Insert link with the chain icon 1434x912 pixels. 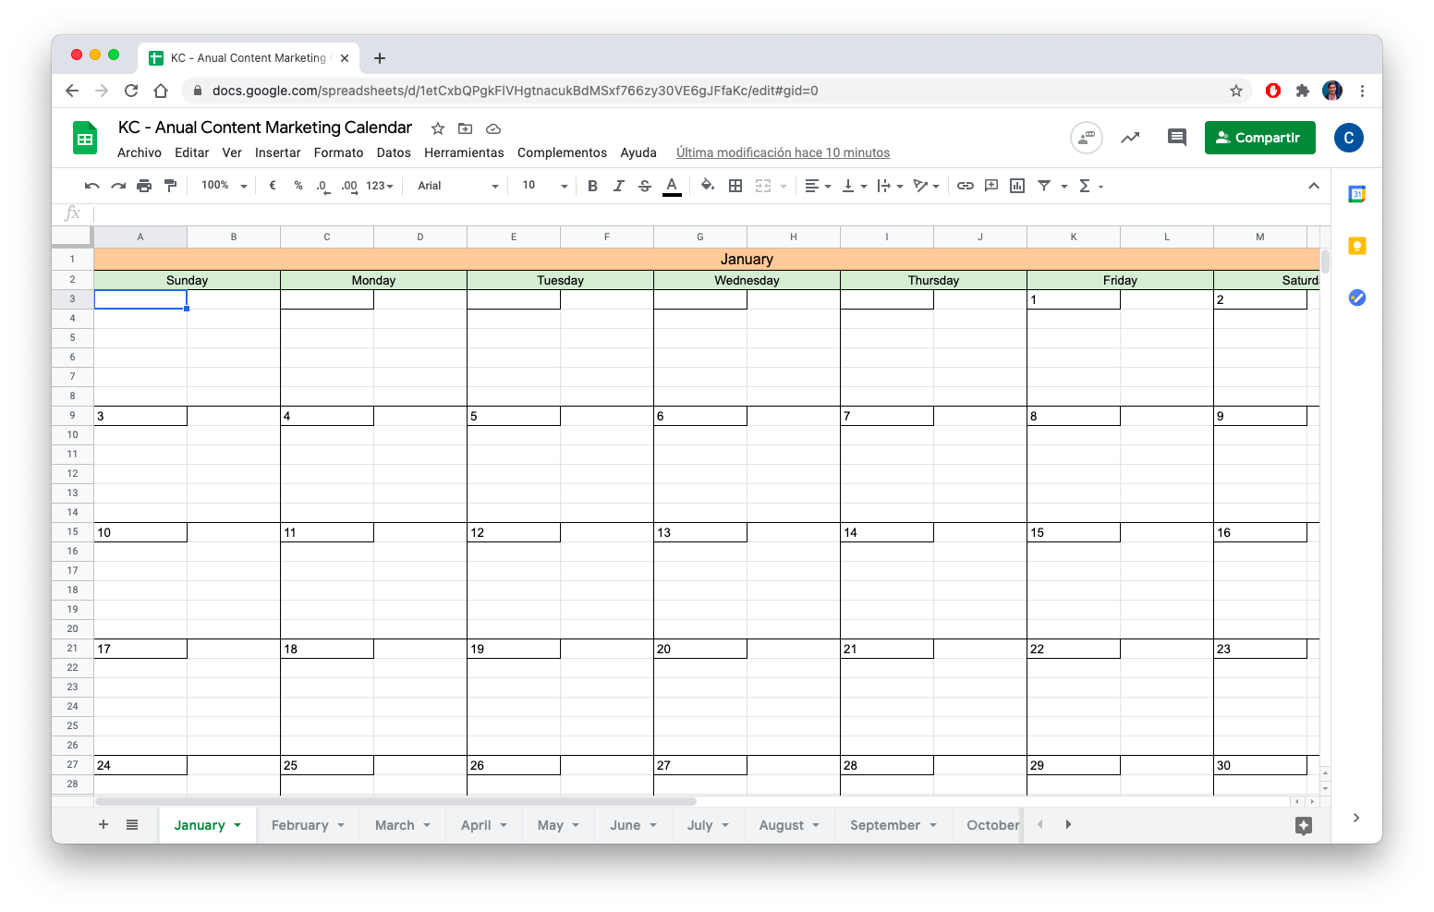coord(966,186)
